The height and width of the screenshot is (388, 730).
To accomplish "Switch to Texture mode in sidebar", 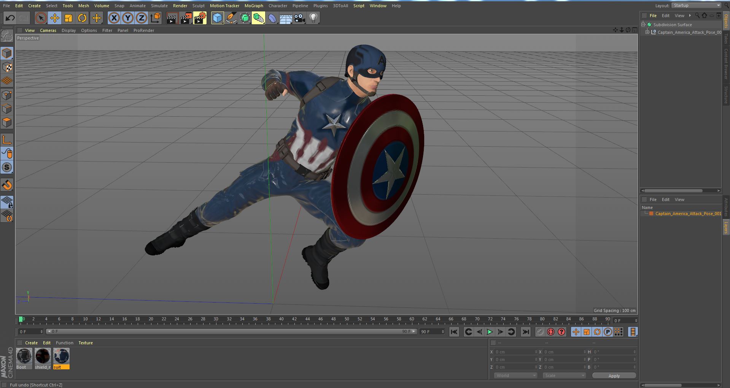I will (7, 67).
